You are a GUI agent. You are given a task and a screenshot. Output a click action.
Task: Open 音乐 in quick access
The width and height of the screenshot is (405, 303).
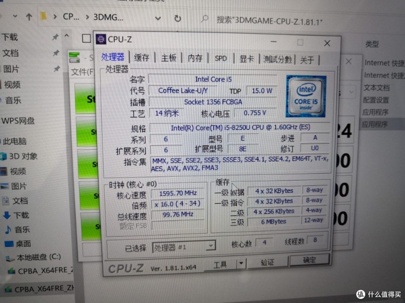(13, 101)
